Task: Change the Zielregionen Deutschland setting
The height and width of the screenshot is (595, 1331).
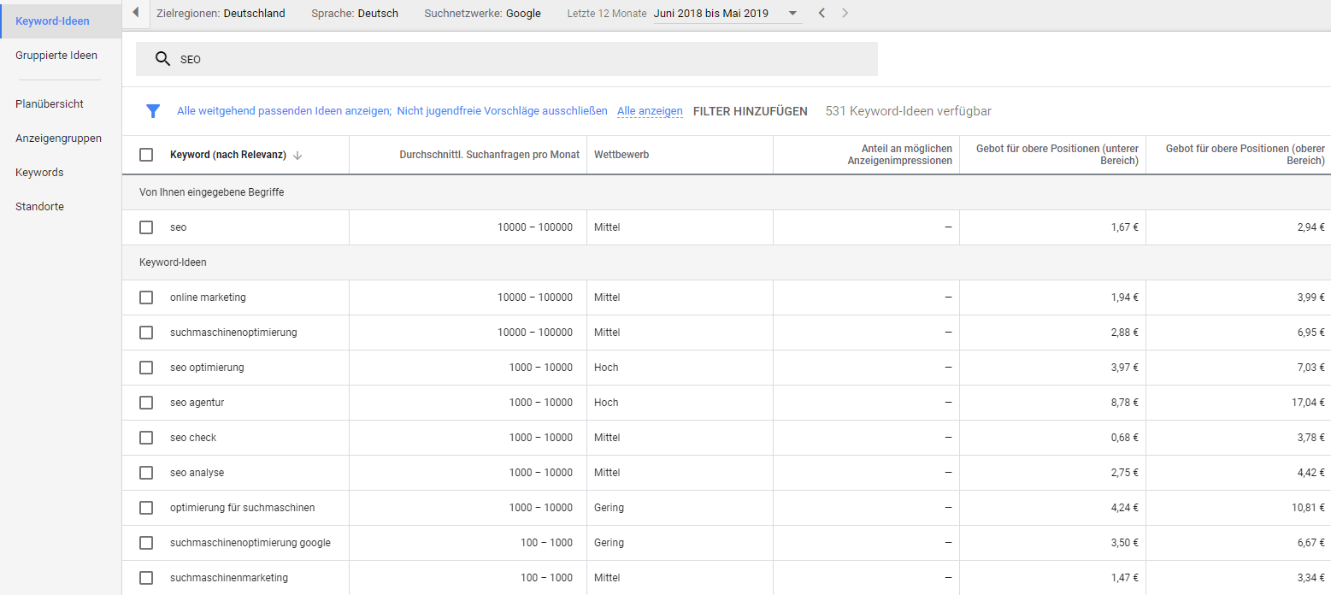Action: pos(221,14)
